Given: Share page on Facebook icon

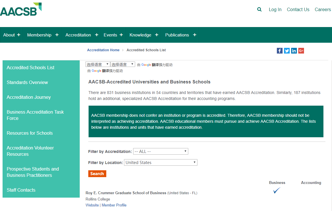Looking at the screenshot, I should pyautogui.click(x=279, y=51).
